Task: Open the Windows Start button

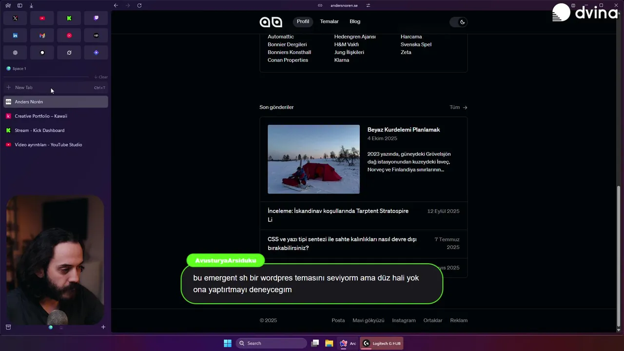Action: 228,343
